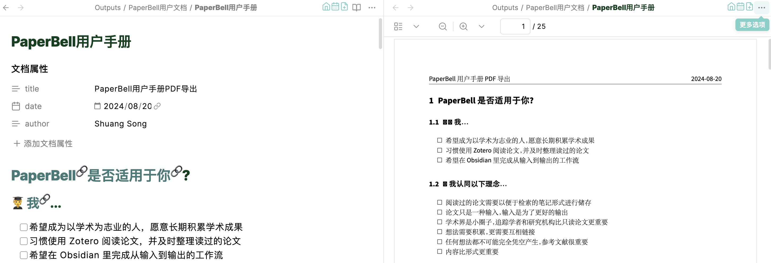Click PaperBell用户手册 breadcrumb in right pane
Screen dimensions: 771x263
pos(623,8)
